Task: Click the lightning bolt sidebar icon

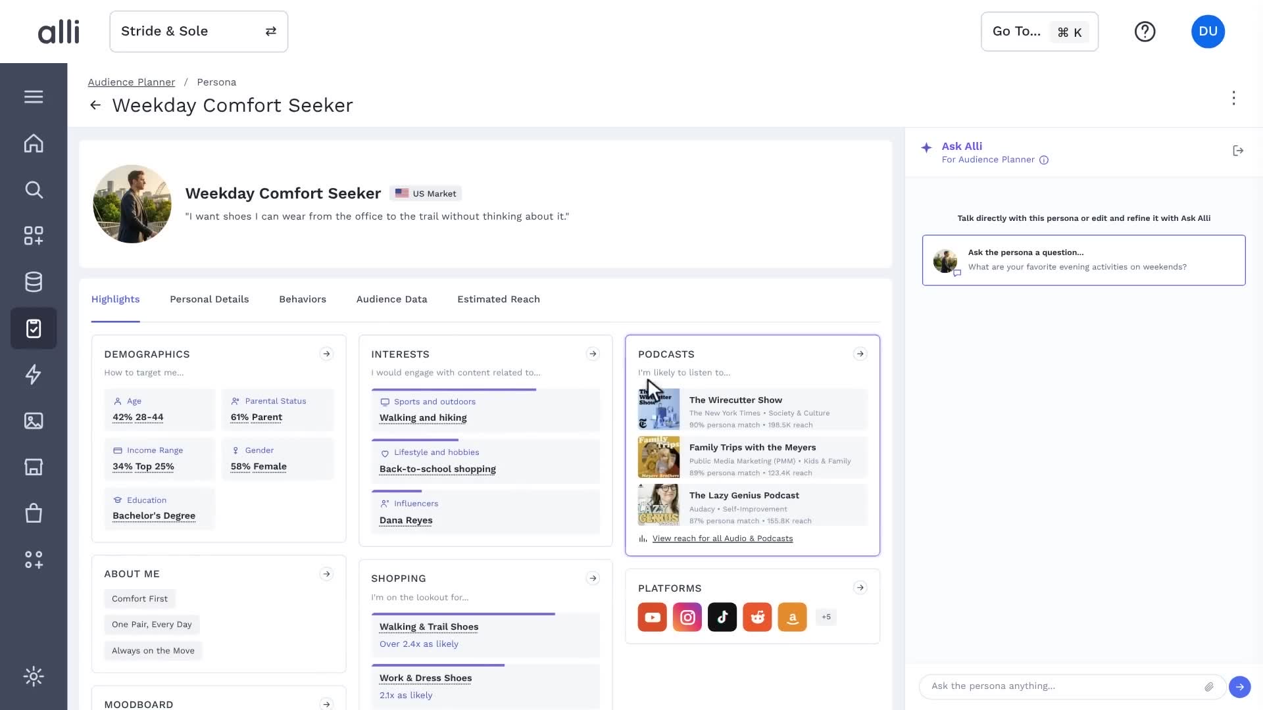Action: click(x=34, y=375)
